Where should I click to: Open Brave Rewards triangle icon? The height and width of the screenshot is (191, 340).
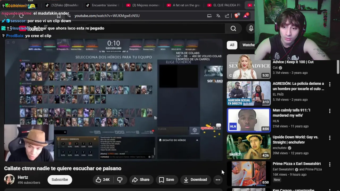click(246, 15)
